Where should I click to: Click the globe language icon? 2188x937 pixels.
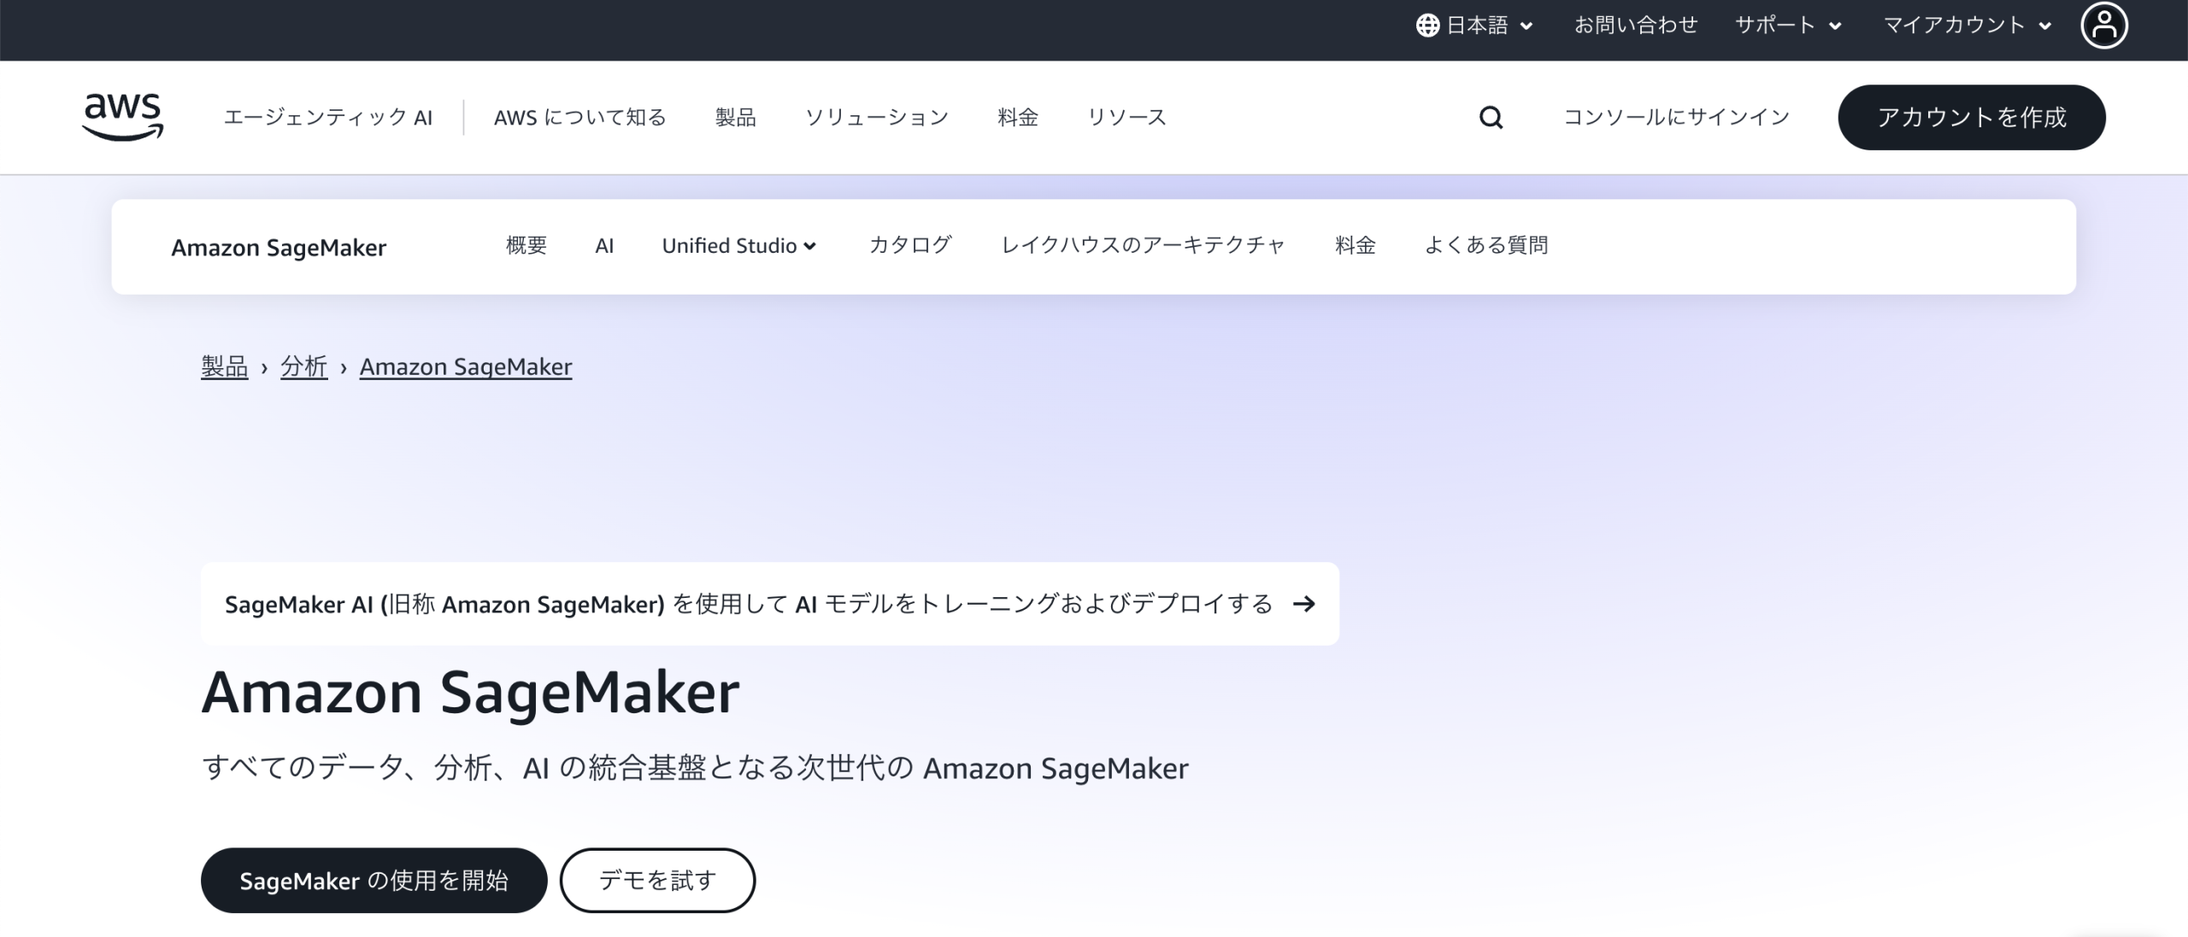tap(1427, 26)
